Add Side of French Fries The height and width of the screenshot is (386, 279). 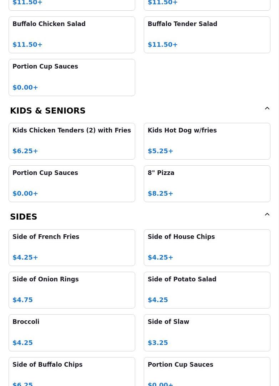[72, 247]
